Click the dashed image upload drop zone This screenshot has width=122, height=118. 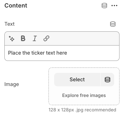(x=84, y=86)
